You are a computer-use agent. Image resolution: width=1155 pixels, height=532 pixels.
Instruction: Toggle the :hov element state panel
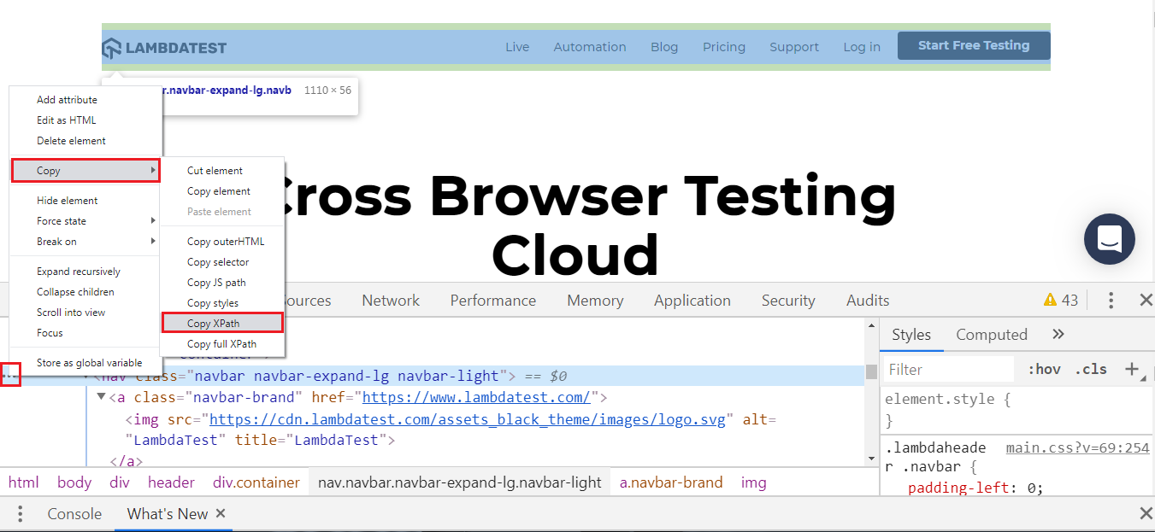pyautogui.click(x=1044, y=370)
